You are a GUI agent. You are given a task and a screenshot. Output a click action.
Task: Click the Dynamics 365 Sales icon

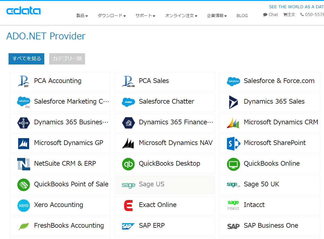coord(234,102)
